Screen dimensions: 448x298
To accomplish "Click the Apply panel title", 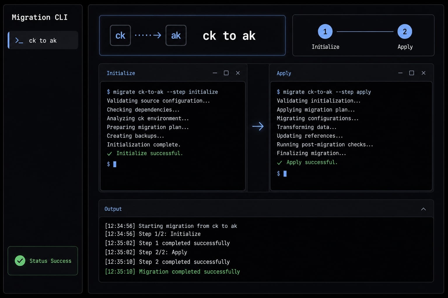I will pyautogui.click(x=284, y=73).
